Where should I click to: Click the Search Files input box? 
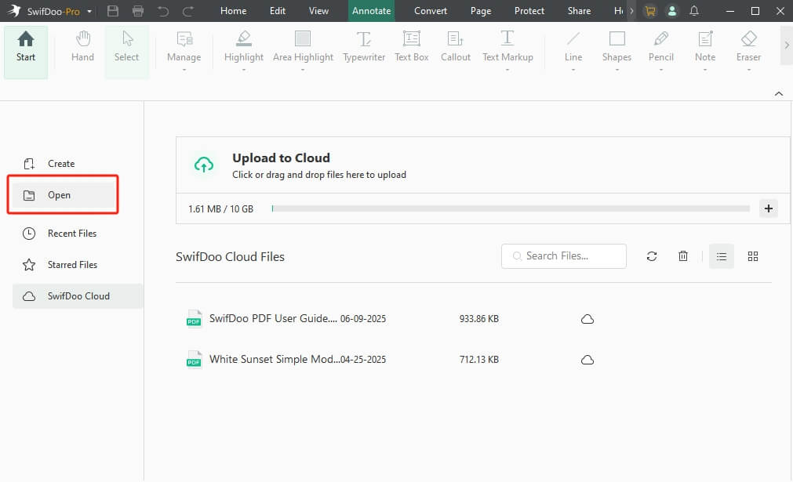pos(564,256)
